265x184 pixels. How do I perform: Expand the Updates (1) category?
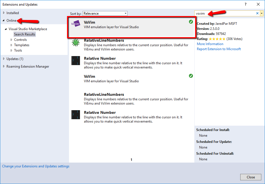[x=4, y=59]
